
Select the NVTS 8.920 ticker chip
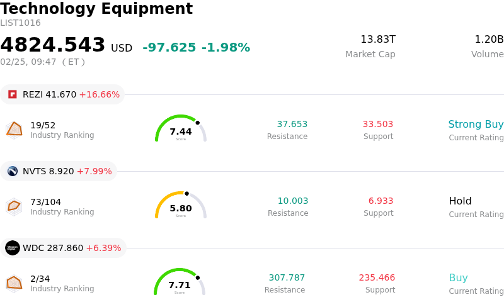click(x=59, y=171)
